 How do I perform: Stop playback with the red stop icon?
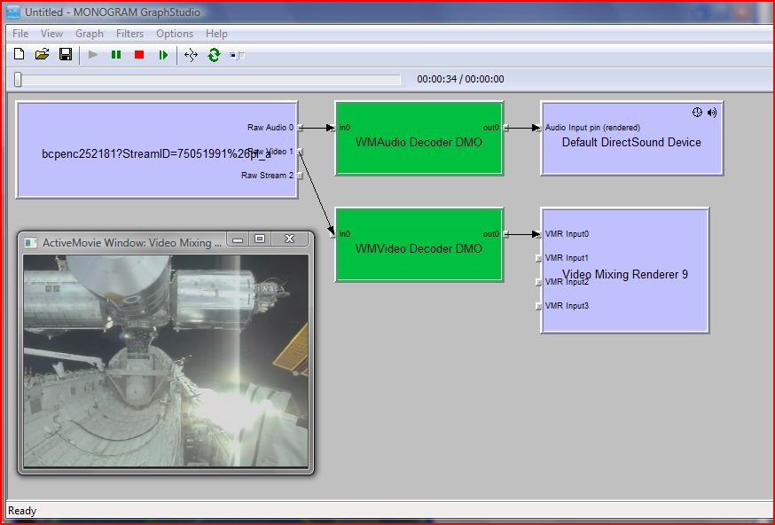click(x=139, y=55)
